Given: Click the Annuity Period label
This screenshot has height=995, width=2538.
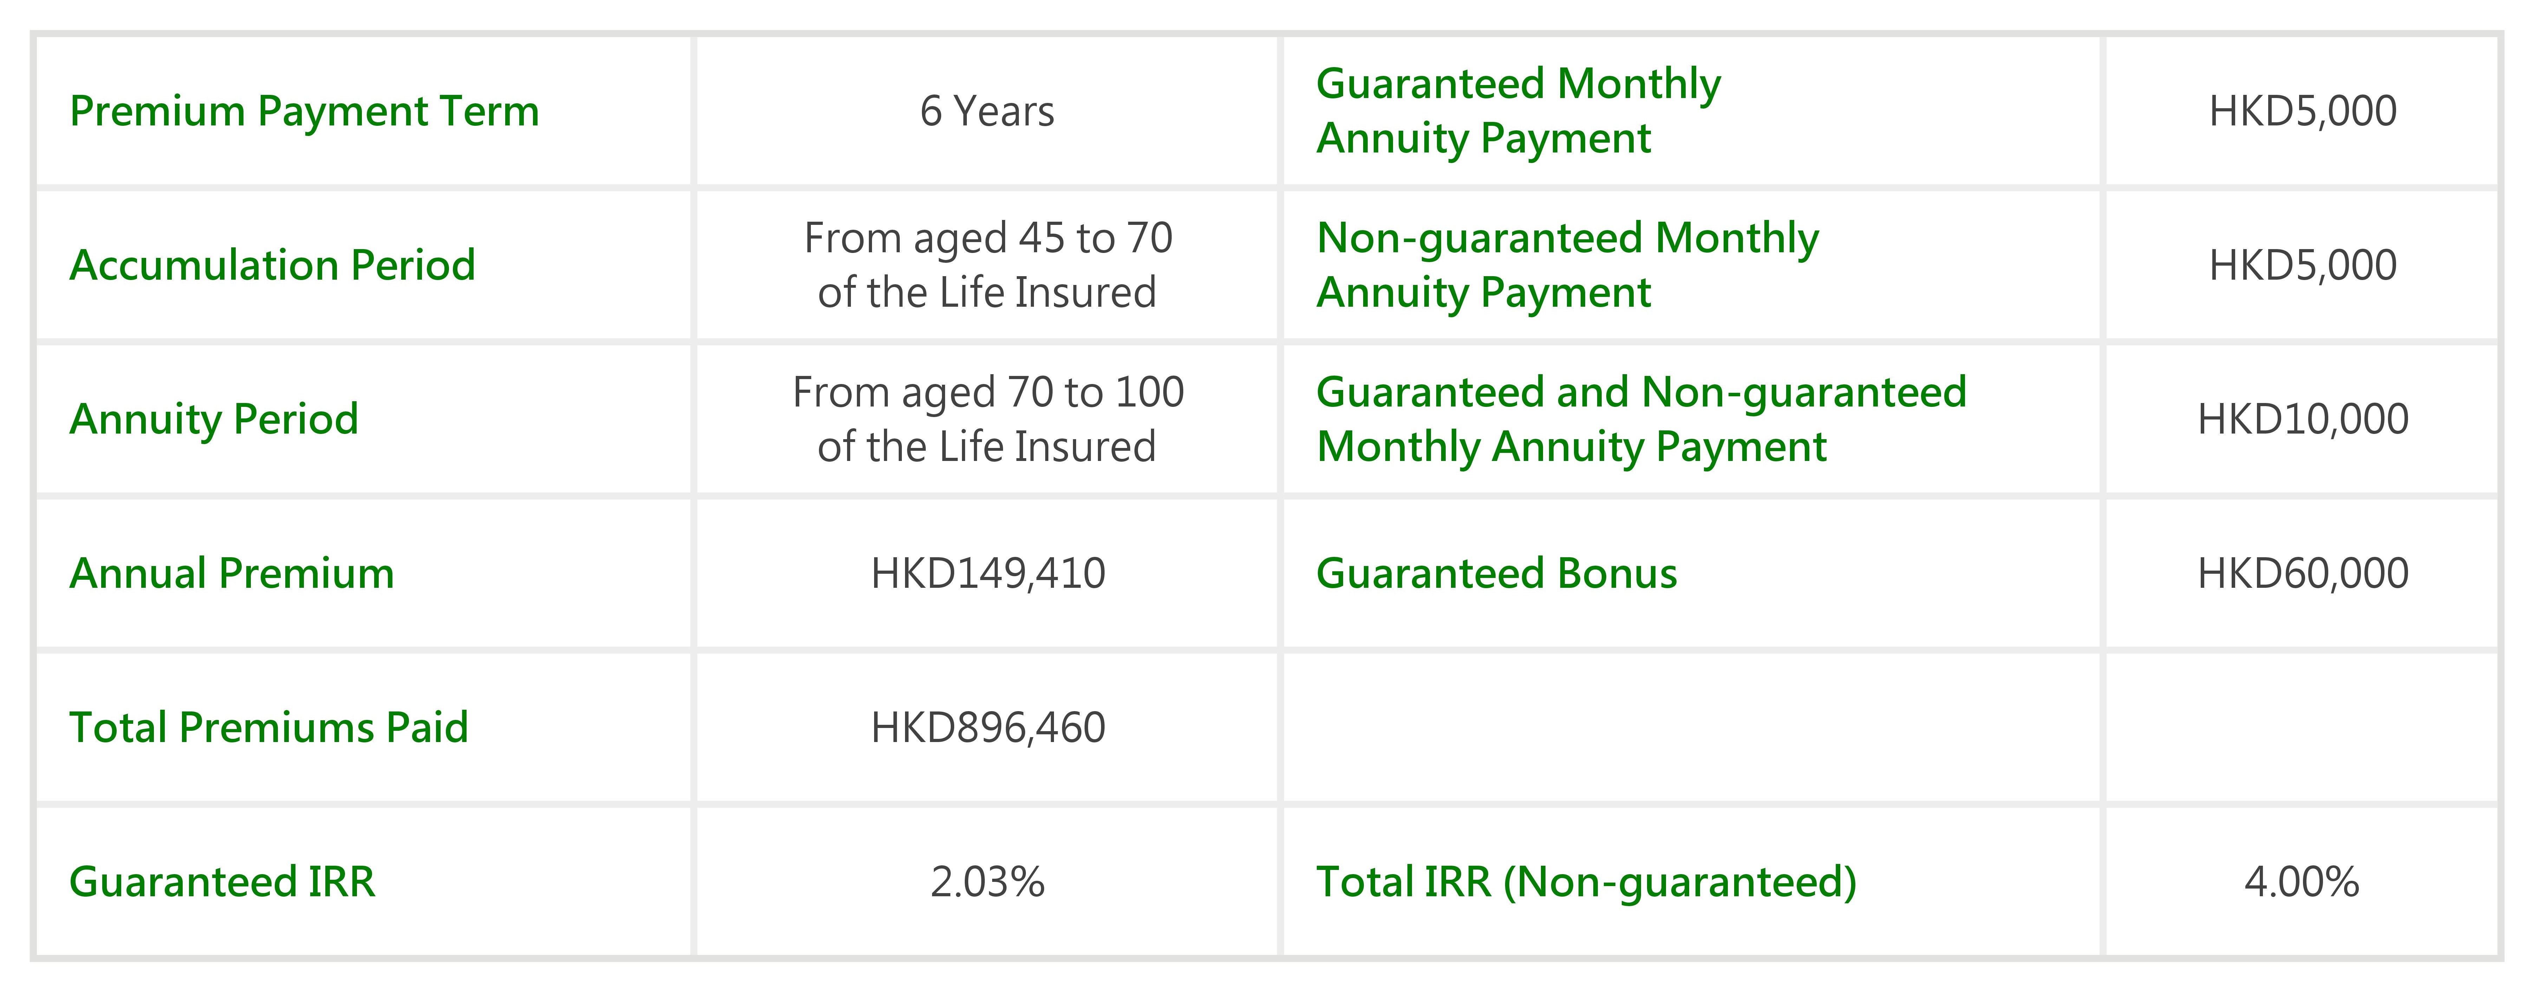Looking at the screenshot, I should [214, 420].
